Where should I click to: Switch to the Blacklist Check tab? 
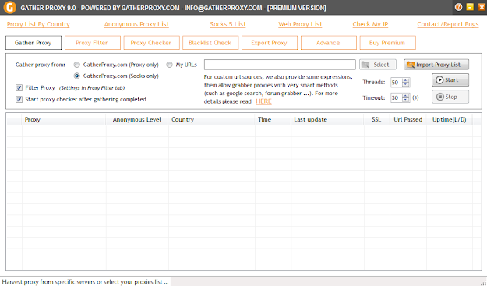[x=210, y=43]
